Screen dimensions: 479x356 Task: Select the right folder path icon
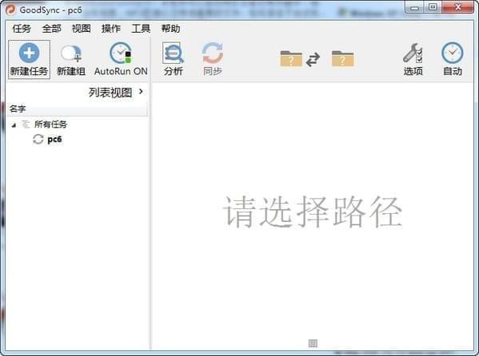click(342, 58)
